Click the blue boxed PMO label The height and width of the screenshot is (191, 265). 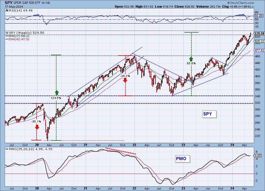tap(182, 159)
